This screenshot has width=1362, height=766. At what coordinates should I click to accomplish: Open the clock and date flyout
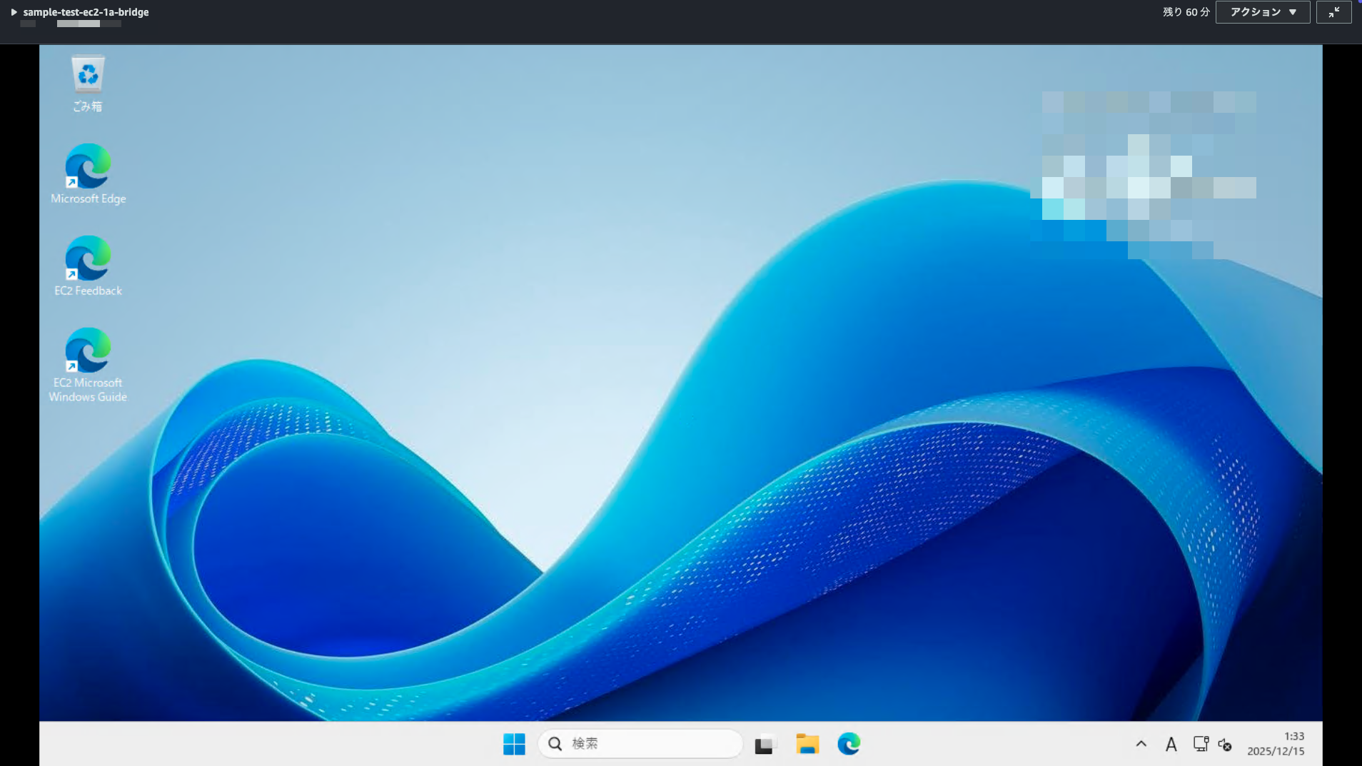click(1276, 744)
